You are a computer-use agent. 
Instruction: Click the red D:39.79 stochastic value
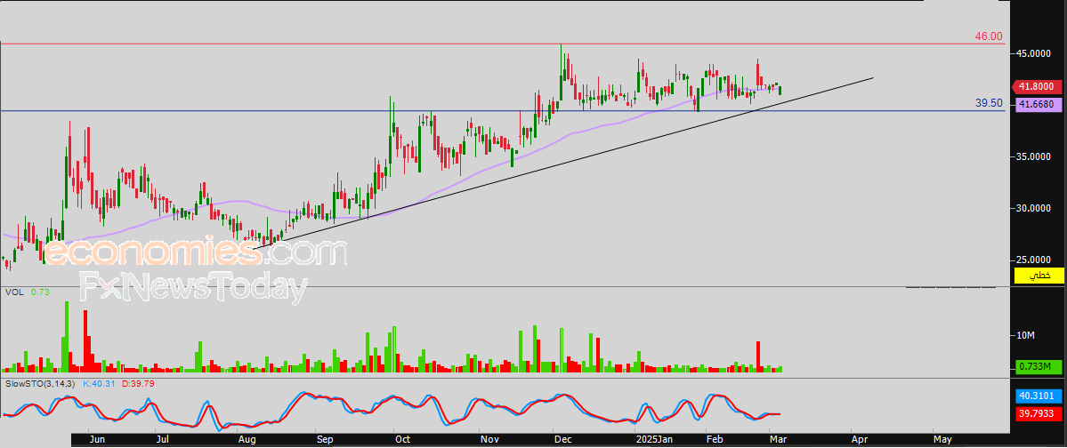click(138, 384)
